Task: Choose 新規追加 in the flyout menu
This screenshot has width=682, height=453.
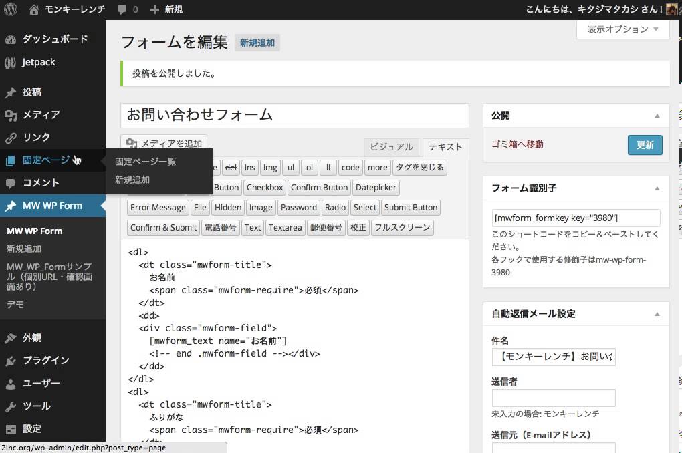Action: [x=132, y=180]
